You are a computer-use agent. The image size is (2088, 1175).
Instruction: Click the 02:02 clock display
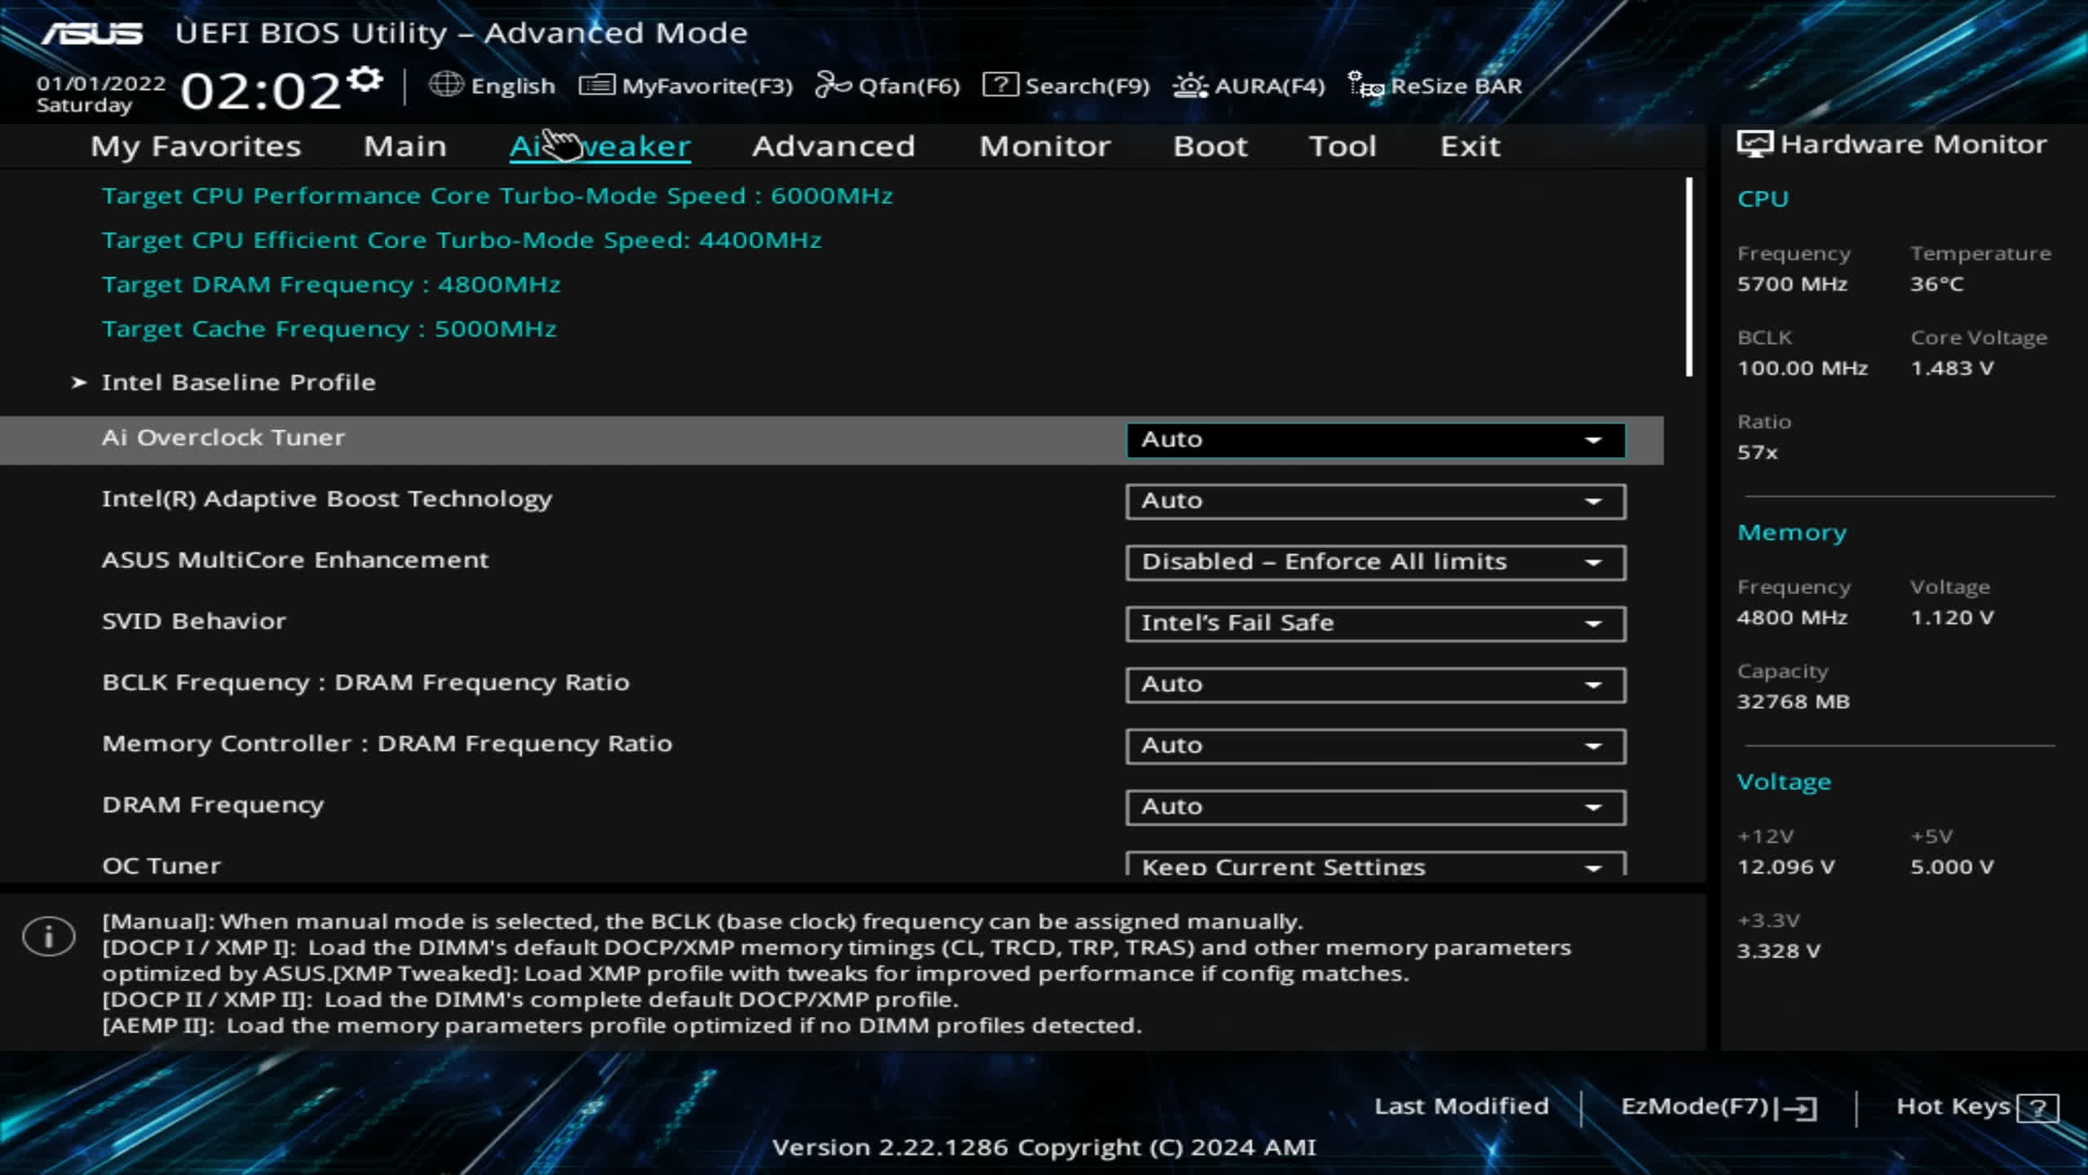tap(260, 91)
